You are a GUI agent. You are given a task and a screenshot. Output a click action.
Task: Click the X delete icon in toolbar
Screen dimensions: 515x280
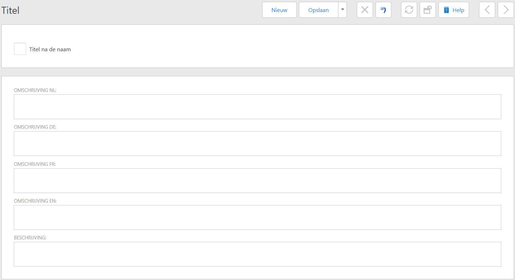[365, 10]
